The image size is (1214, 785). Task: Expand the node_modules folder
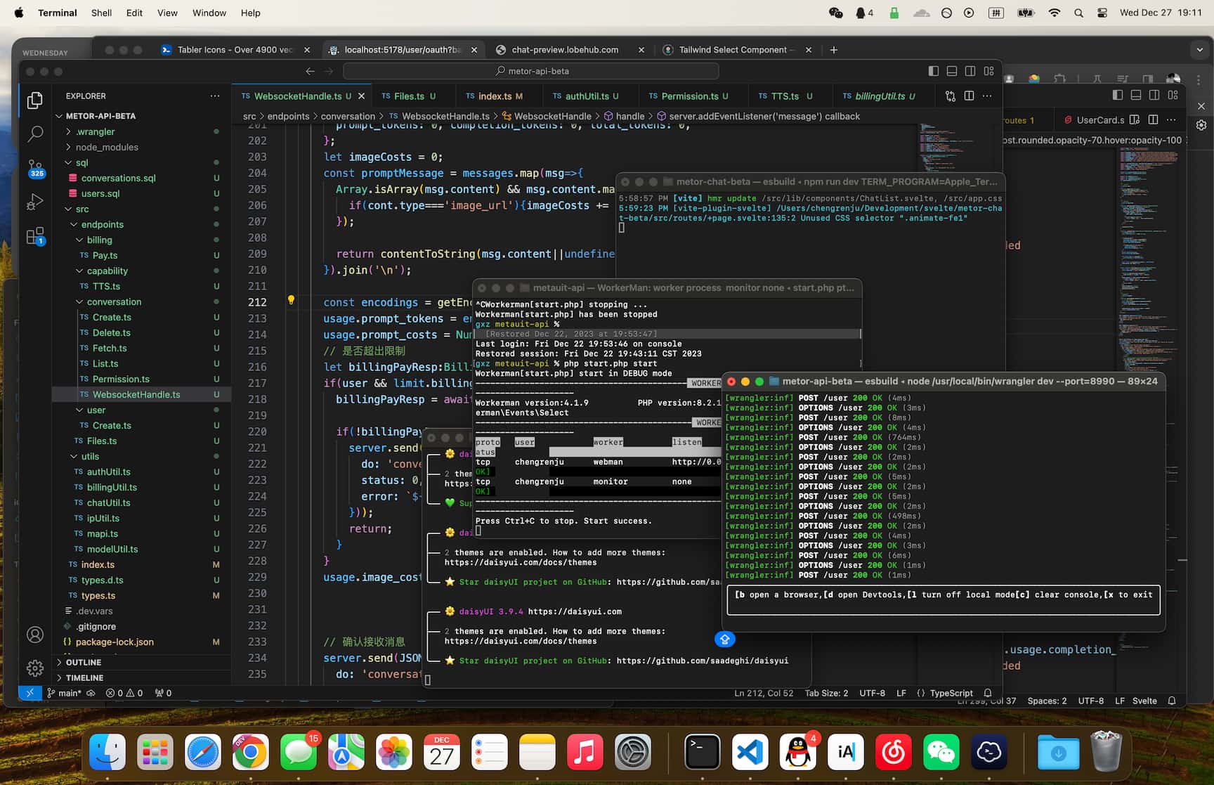click(x=106, y=147)
